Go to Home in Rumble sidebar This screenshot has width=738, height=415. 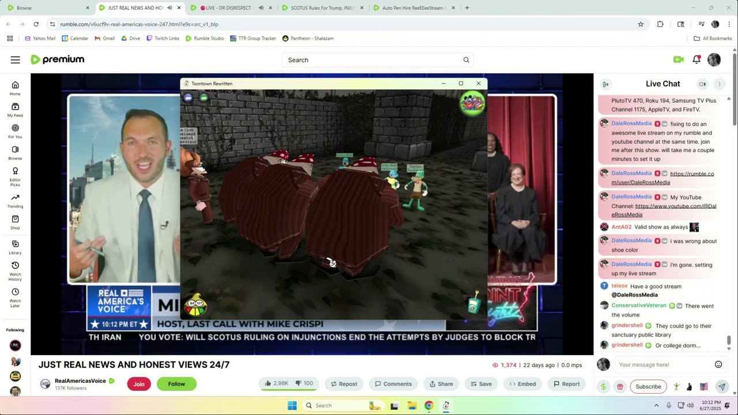tap(15, 88)
